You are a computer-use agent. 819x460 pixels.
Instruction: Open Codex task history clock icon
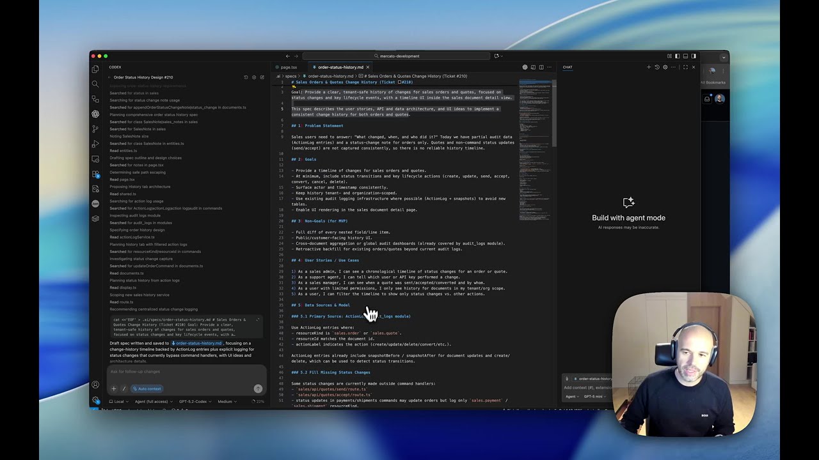tap(246, 77)
